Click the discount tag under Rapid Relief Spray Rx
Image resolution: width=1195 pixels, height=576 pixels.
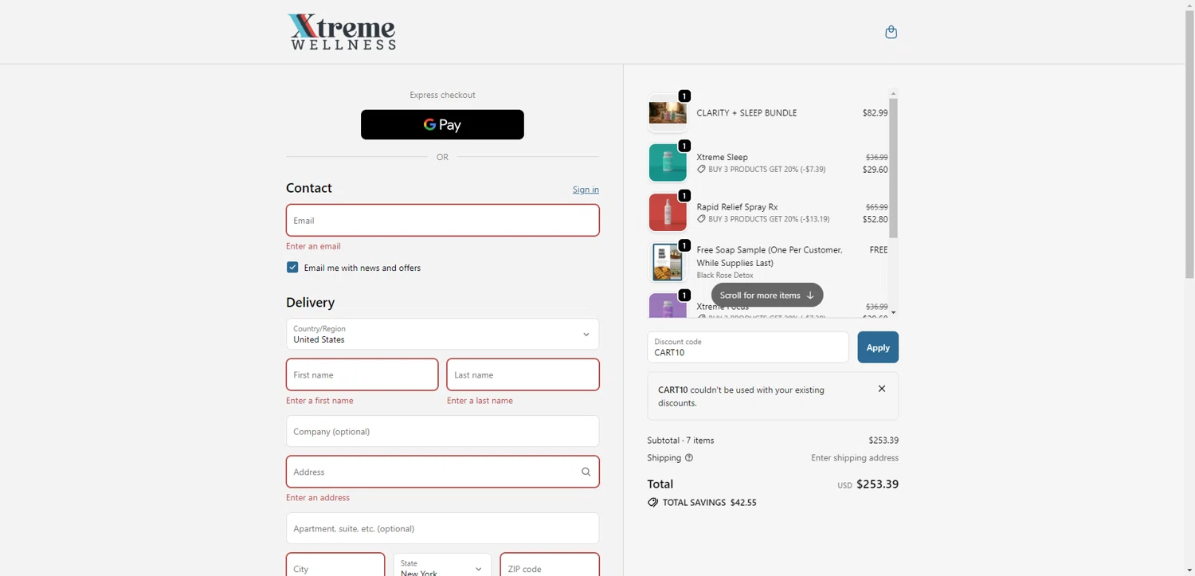pyautogui.click(x=701, y=219)
